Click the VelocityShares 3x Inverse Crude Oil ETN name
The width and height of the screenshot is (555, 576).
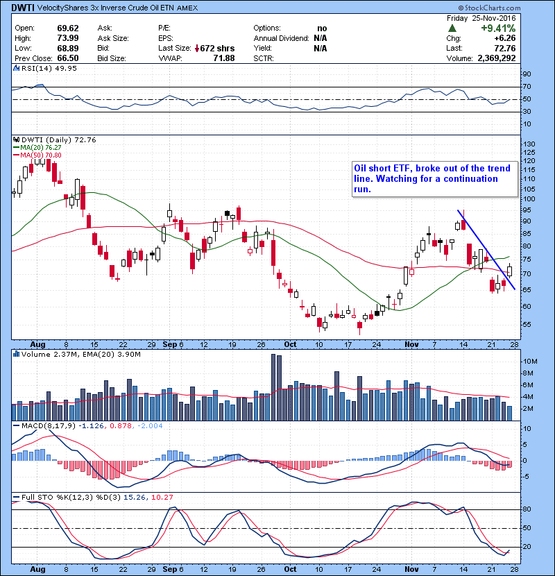[105, 8]
